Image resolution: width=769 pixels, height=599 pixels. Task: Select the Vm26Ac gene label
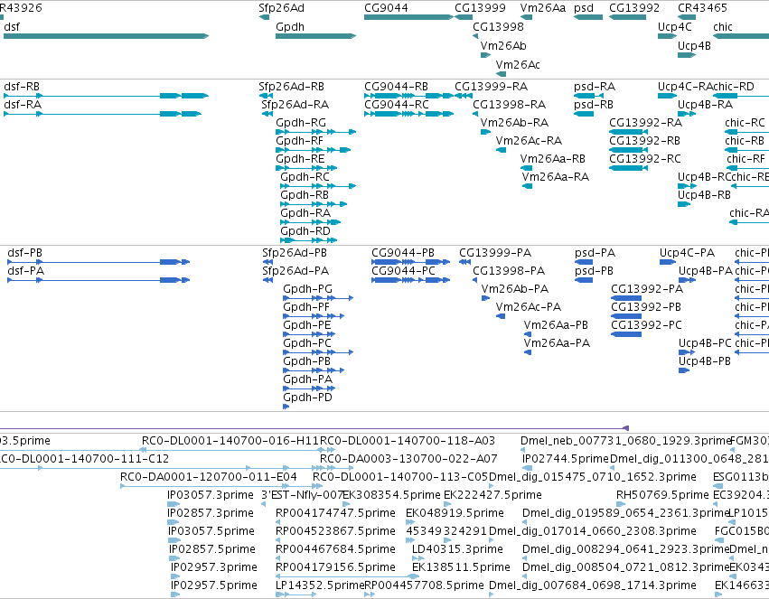point(518,65)
